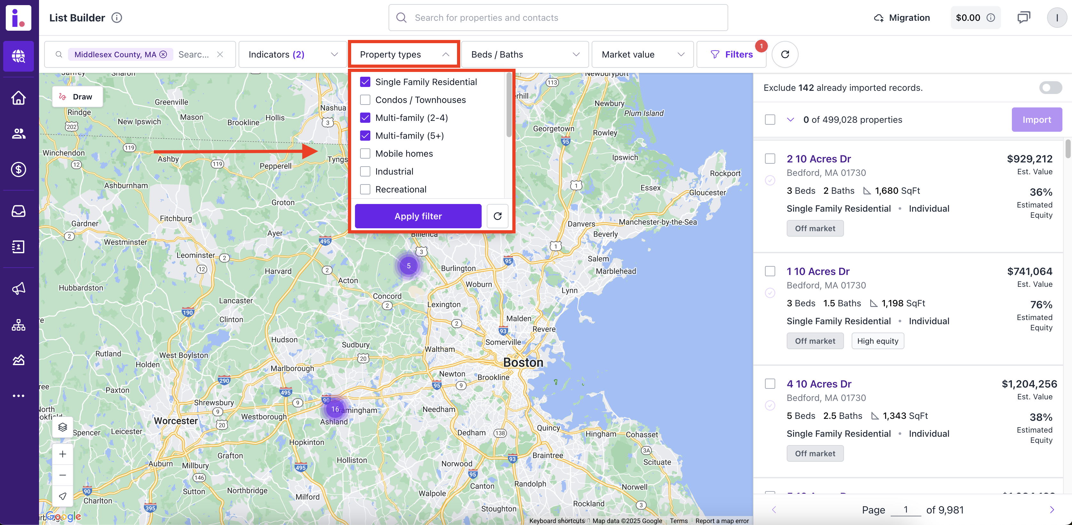Check Mobile homes
Screen dimensions: 1072x525
click(365, 153)
